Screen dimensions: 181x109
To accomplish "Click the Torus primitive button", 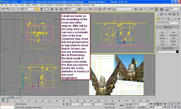I will point(162,41).
